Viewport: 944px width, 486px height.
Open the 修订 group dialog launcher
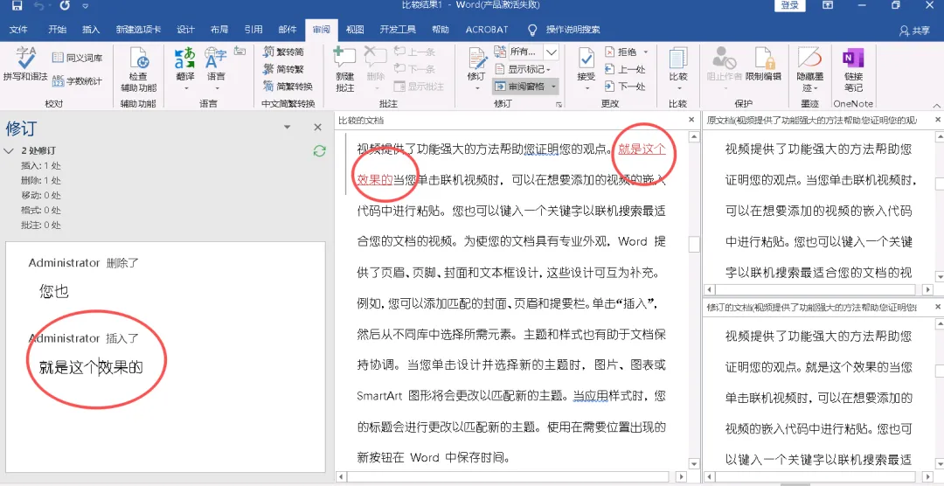tap(559, 104)
